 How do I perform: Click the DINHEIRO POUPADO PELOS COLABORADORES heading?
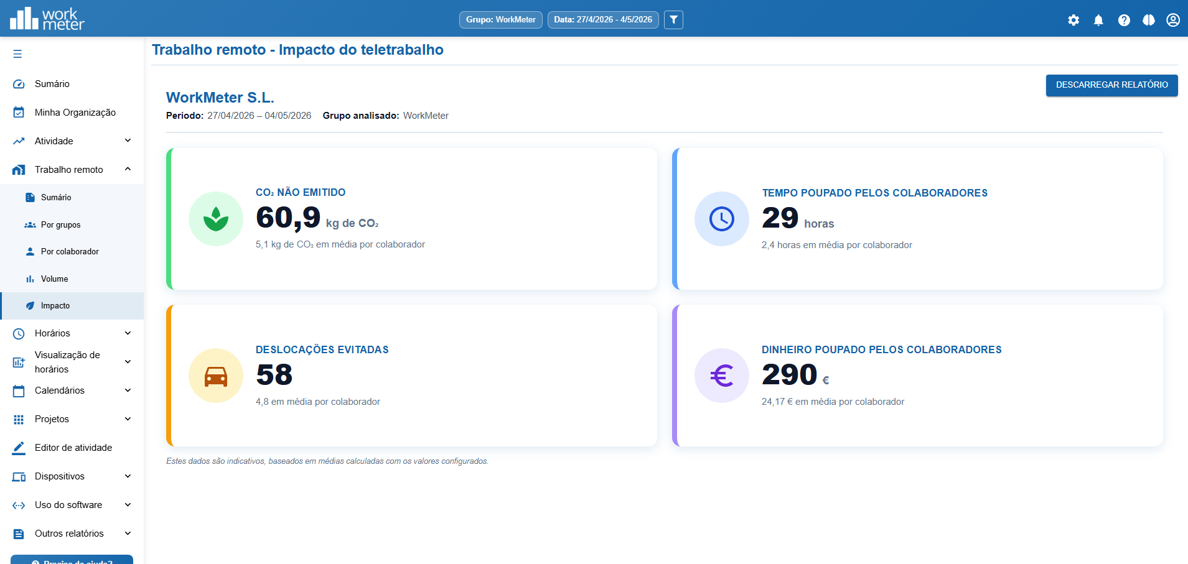click(882, 349)
